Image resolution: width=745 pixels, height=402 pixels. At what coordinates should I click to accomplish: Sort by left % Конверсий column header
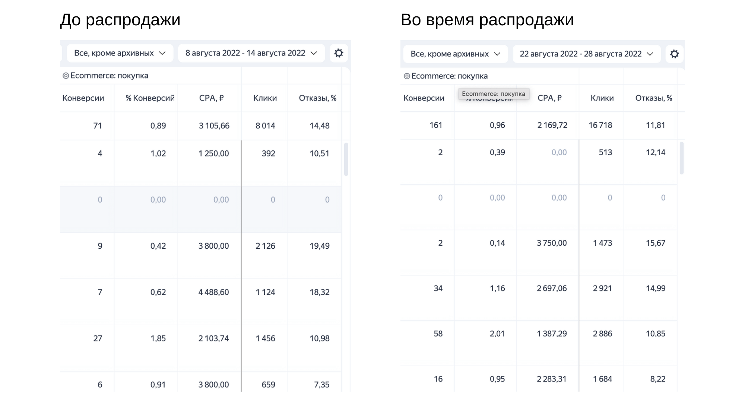150,98
